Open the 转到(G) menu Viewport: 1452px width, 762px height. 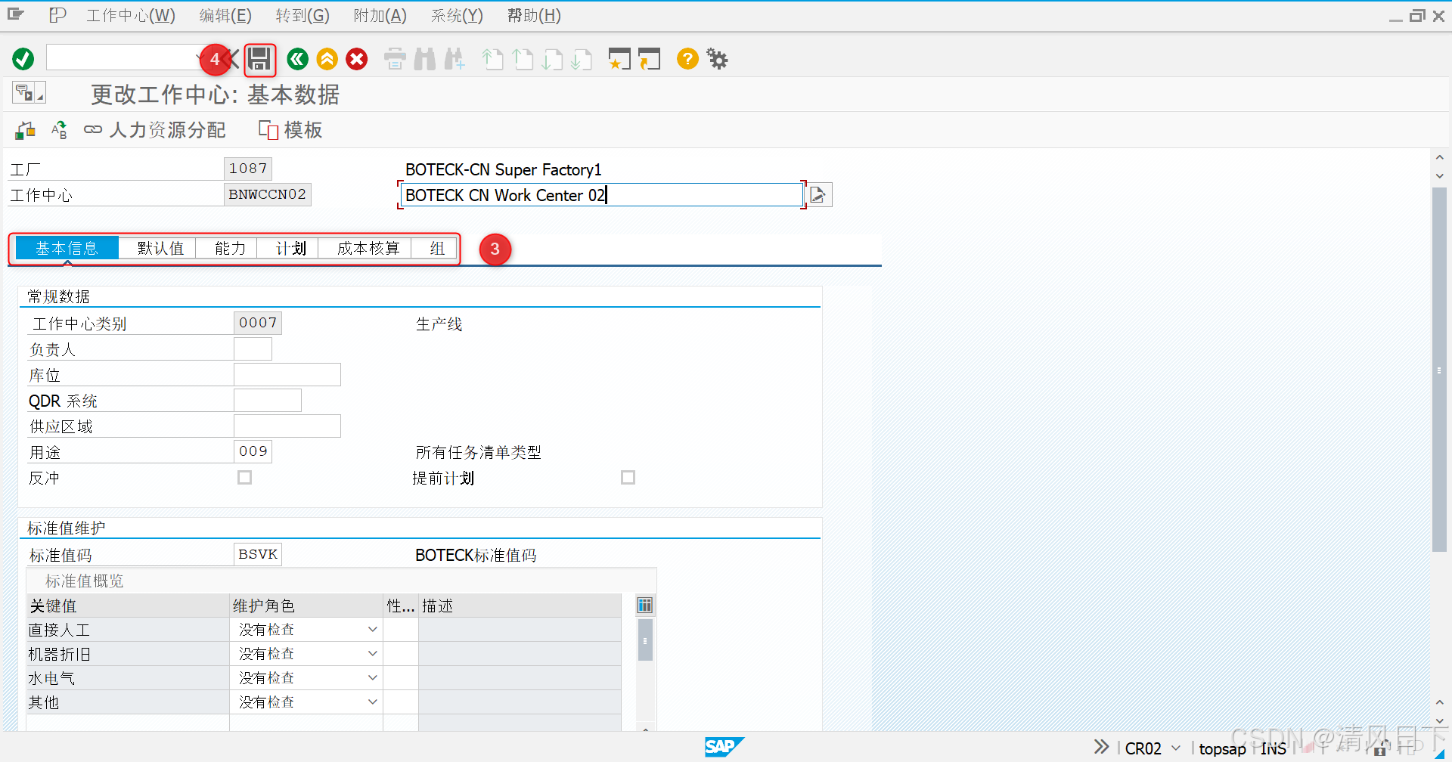coord(302,15)
